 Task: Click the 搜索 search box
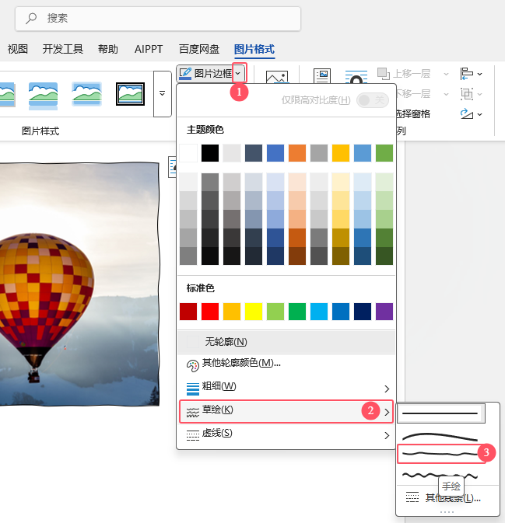(x=158, y=19)
